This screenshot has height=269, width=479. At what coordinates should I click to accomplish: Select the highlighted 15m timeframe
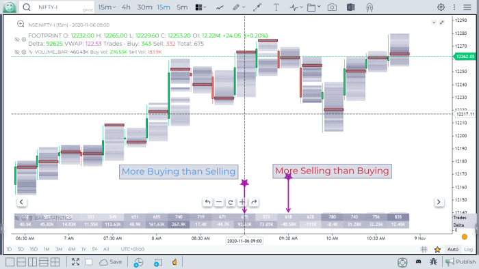(x=164, y=7)
